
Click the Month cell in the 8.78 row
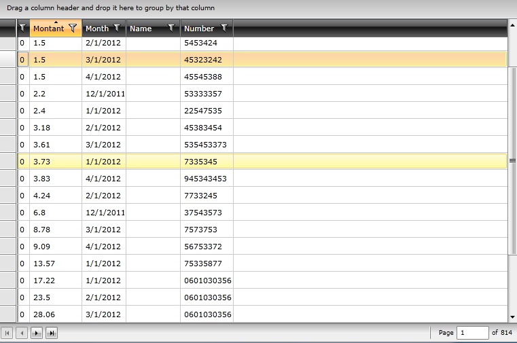pos(104,230)
